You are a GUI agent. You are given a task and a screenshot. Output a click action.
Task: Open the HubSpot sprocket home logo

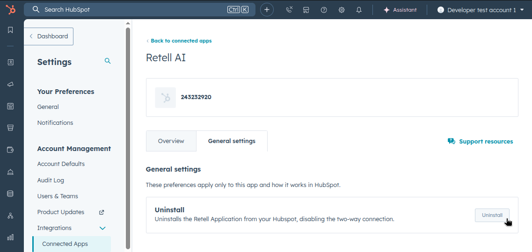click(10, 9)
